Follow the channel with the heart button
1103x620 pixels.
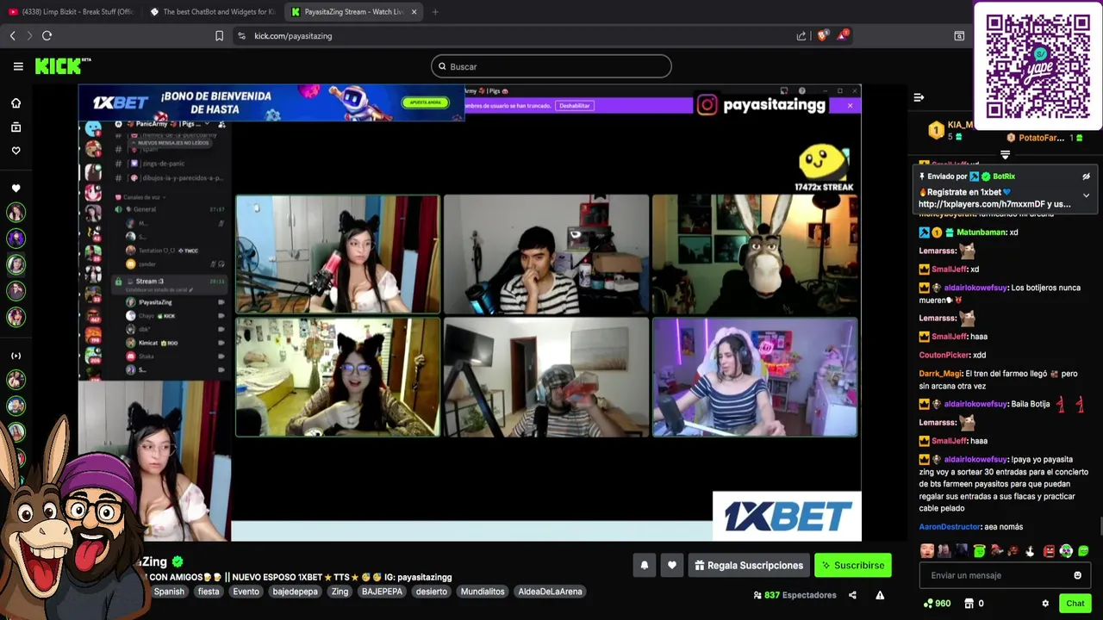click(672, 566)
